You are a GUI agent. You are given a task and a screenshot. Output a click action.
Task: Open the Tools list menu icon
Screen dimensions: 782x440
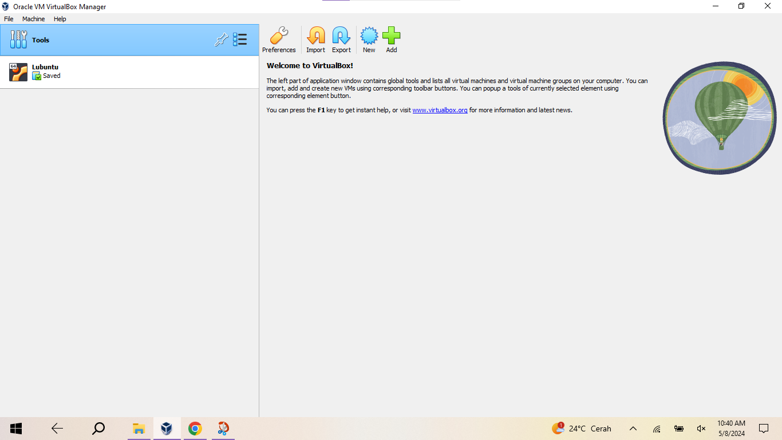[x=240, y=40]
